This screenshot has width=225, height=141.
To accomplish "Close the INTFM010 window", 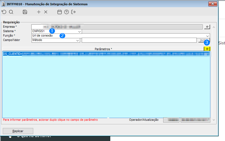I will tap(213, 4).
